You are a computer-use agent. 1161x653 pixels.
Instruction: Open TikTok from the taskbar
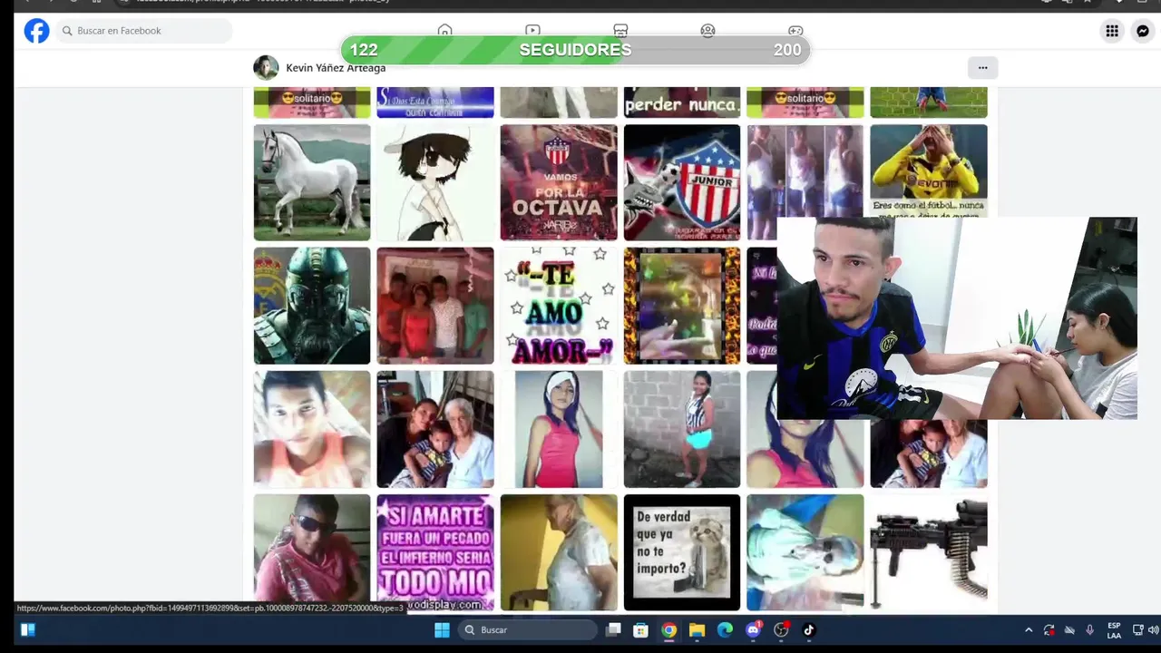click(808, 629)
